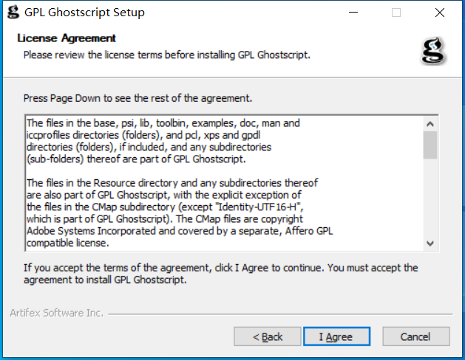Click the scrollbar down arrow

coord(430,243)
